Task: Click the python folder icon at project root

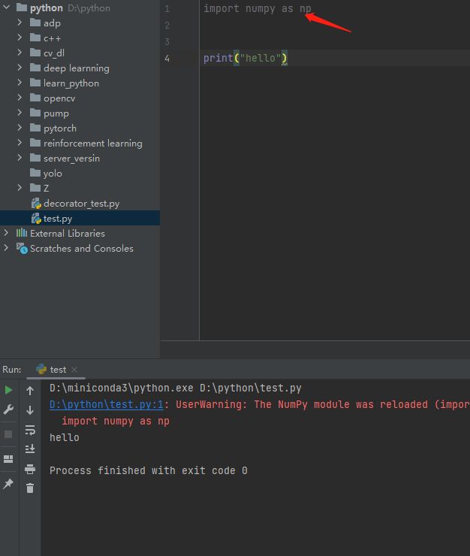Action: (22, 7)
